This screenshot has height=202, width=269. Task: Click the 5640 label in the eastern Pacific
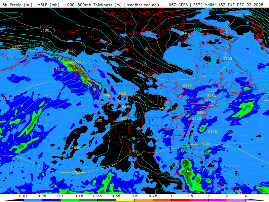pyautogui.click(x=76, y=148)
